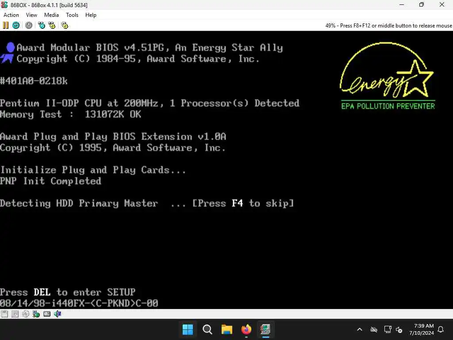This screenshot has height=340, width=453.
Task: Close the 86Box window
Action: click(x=442, y=5)
